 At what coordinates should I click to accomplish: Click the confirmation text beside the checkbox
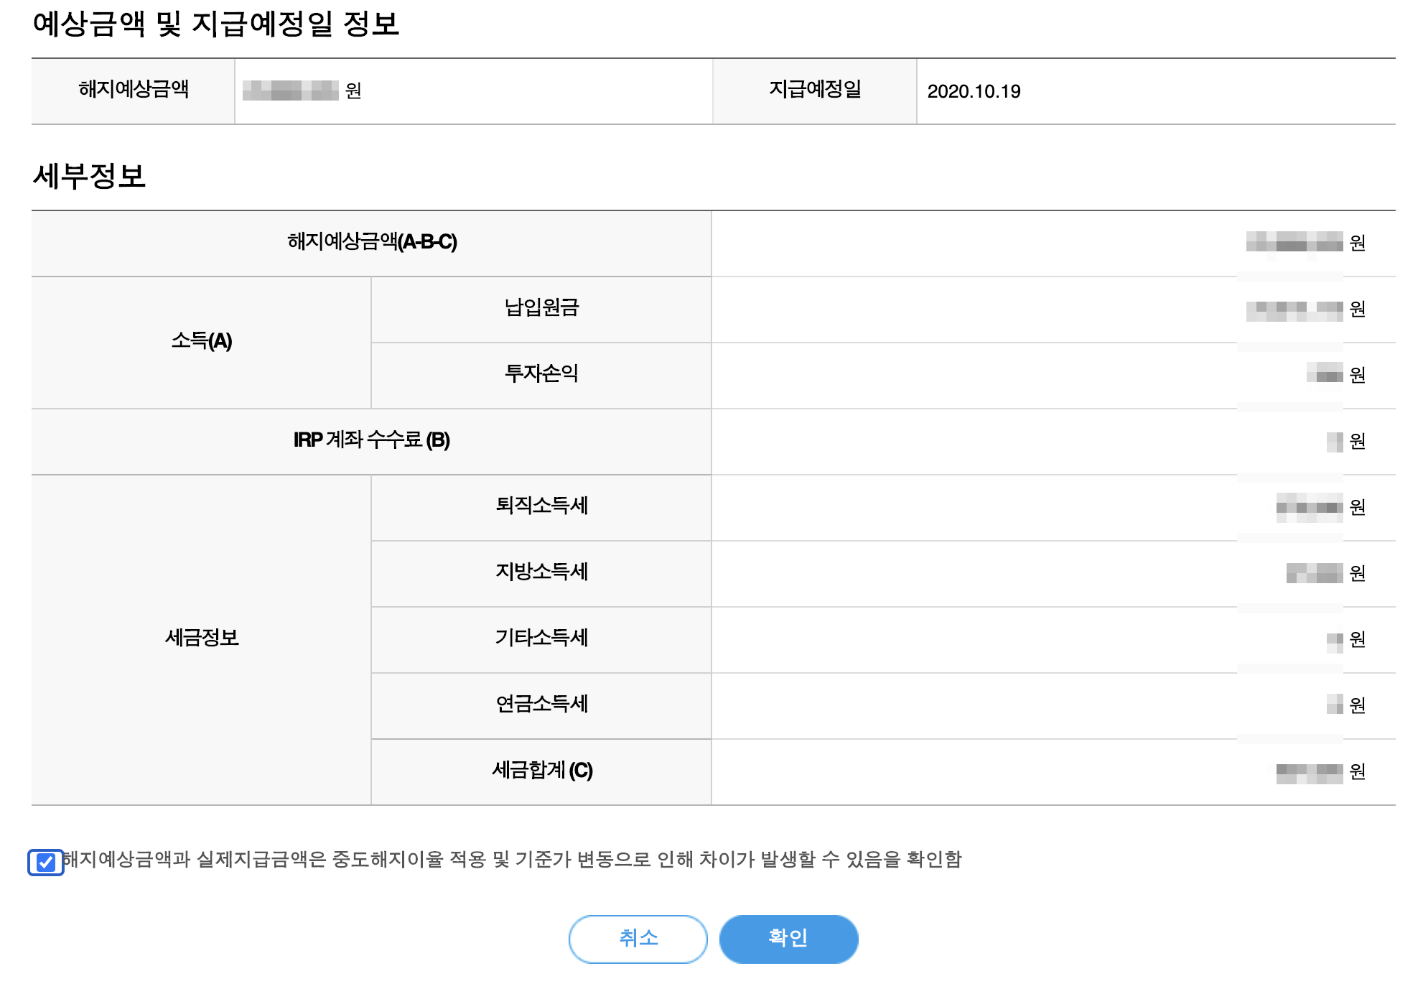click(511, 859)
